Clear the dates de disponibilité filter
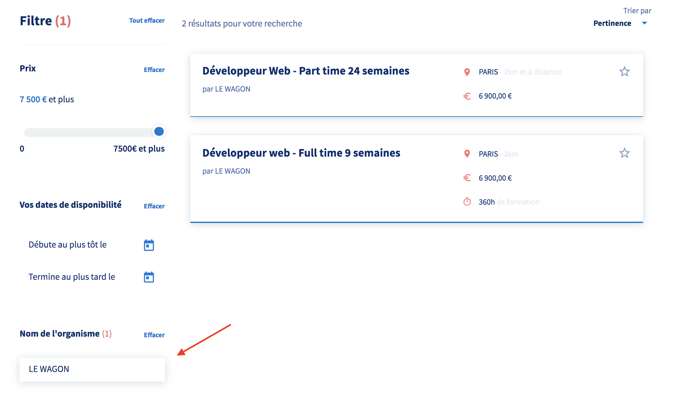The height and width of the screenshot is (396, 695). click(154, 206)
